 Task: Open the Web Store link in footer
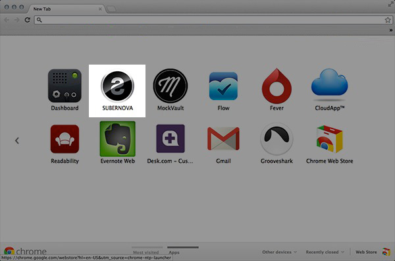[366, 252]
